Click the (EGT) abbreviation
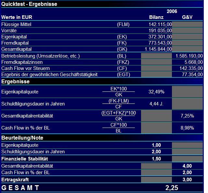 (x=123, y=75)
